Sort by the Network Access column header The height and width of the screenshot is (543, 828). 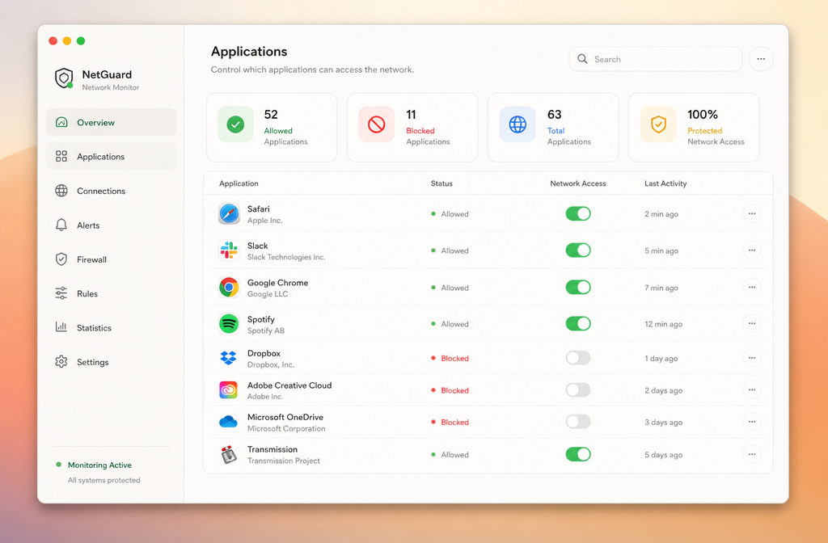tap(577, 183)
